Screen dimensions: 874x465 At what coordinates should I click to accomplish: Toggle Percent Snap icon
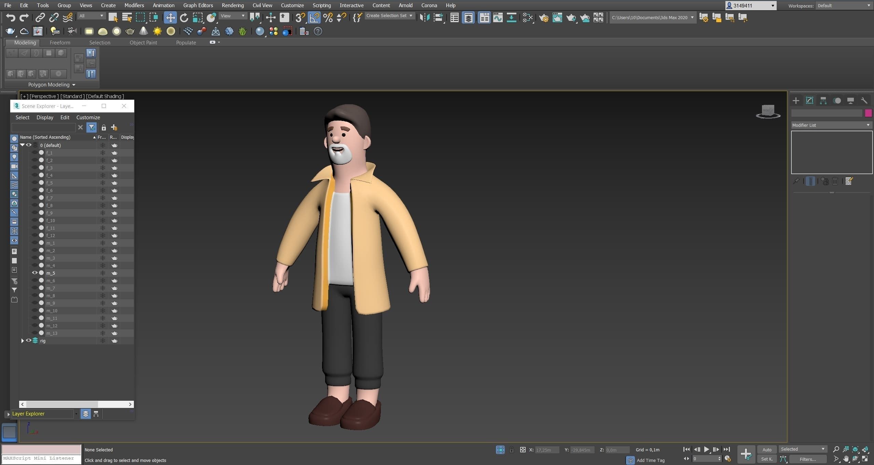tap(328, 17)
